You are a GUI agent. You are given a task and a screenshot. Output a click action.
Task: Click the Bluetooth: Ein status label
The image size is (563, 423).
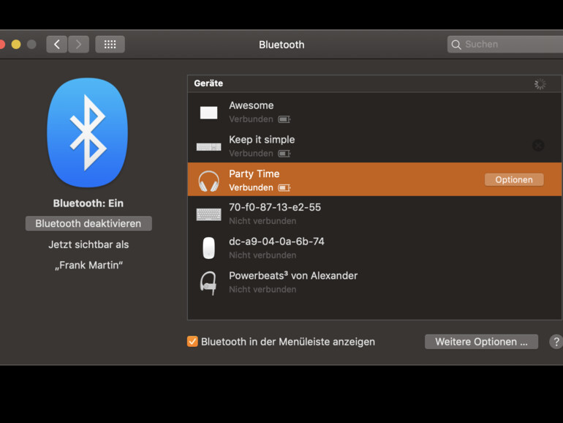tap(88, 203)
